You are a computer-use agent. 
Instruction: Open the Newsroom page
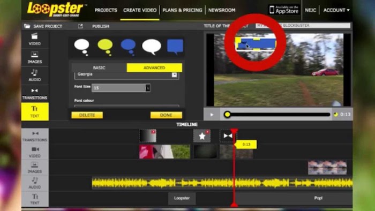[x=222, y=10]
